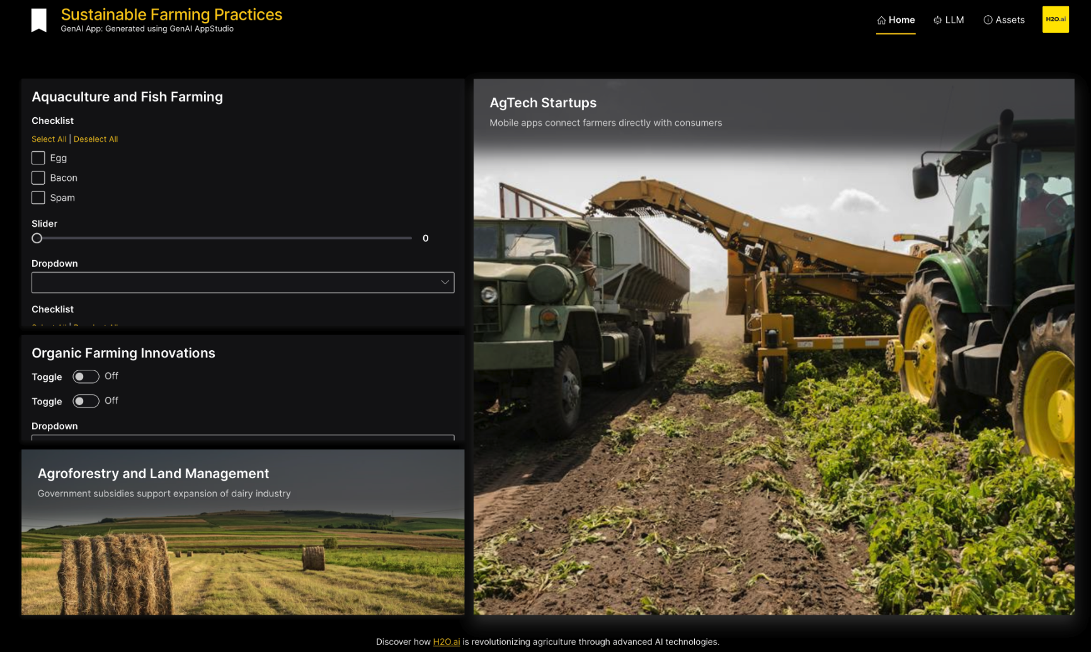Open the Organic Farming Innovations dropdown
Image resolution: width=1091 pixels, height=652 pixels.
click(243, 437)
